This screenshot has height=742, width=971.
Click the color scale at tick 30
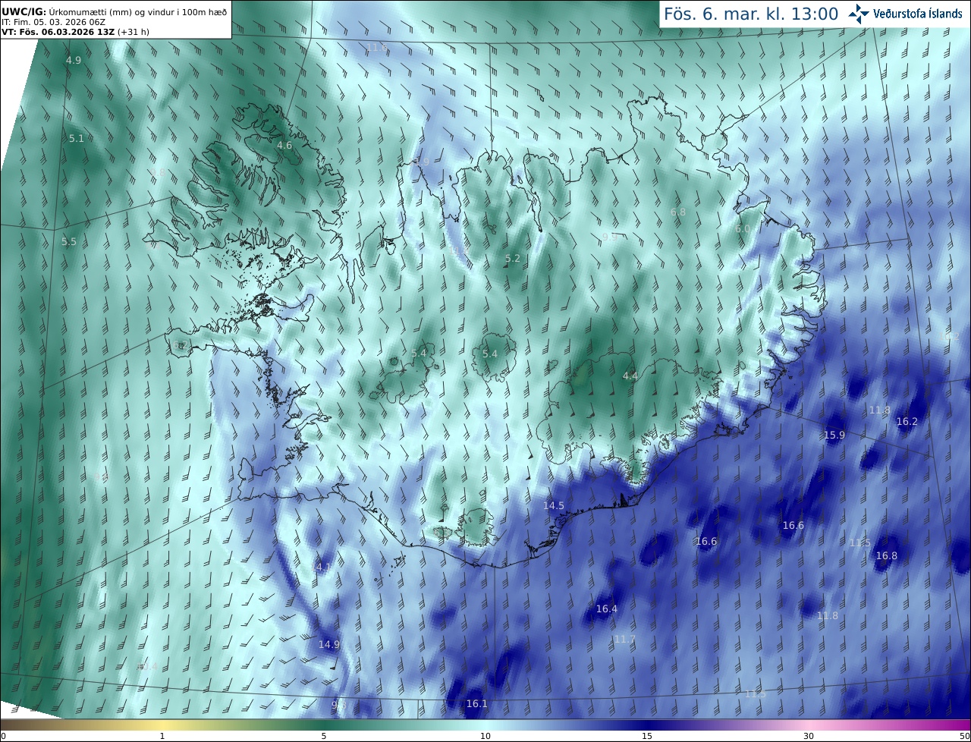point(809,725)
